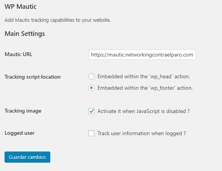Click the 'WP Mautic' page heading
Screen dimensions: 222x171
[21, 6]
